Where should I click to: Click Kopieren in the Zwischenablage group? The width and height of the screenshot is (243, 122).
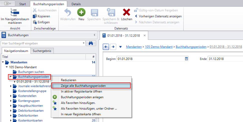pos(42,16)
